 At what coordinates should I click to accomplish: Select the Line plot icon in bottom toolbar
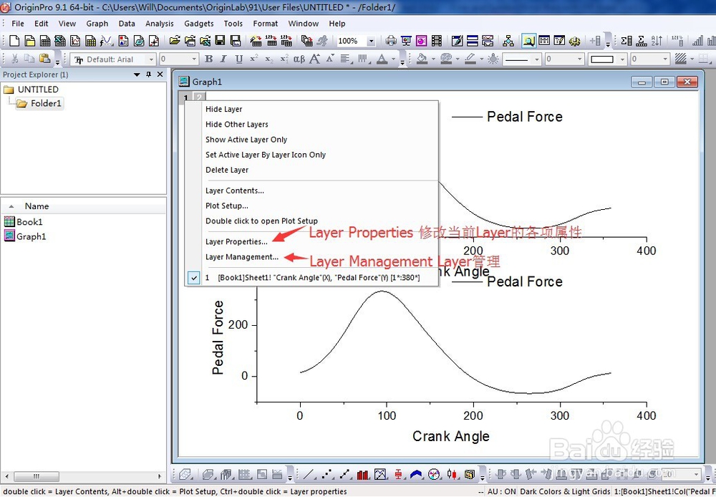click(x=309, y=475)
